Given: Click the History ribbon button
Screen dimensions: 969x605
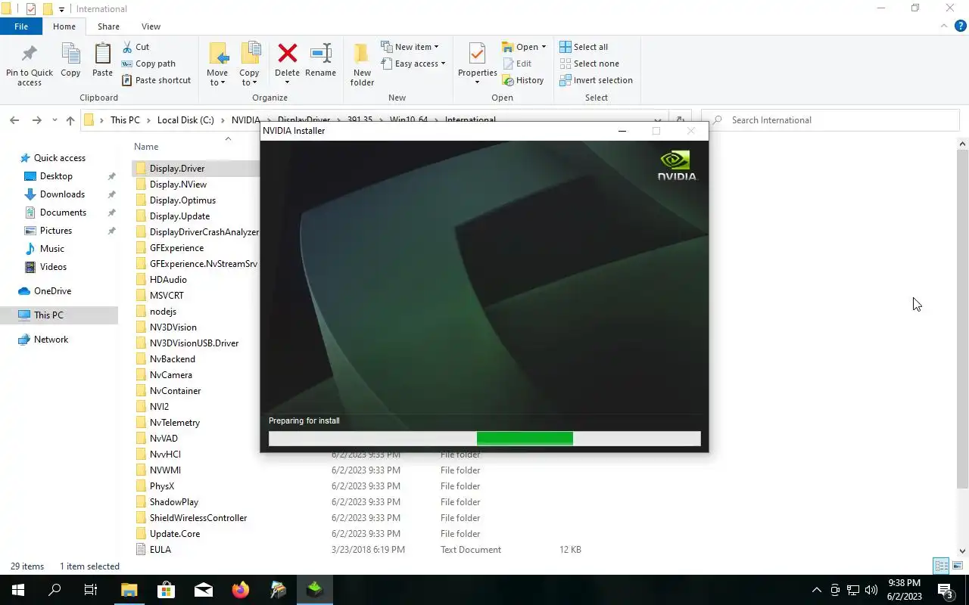Looking at the screenshot, I should tap(522, 80).
